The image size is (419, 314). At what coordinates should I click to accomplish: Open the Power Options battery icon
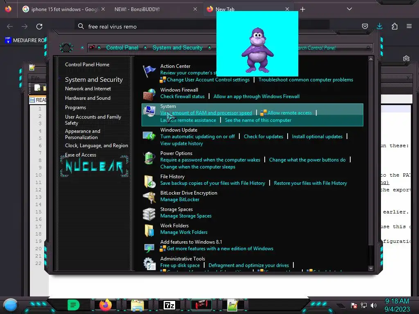point(149,157)
